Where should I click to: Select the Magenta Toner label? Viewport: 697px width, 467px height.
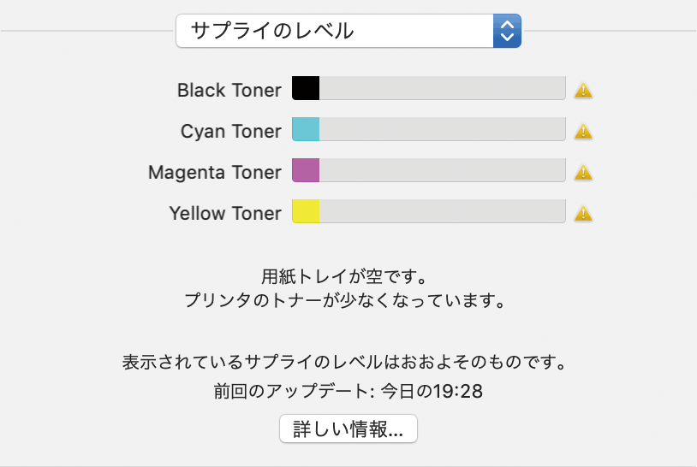click(x=214, y=172)
